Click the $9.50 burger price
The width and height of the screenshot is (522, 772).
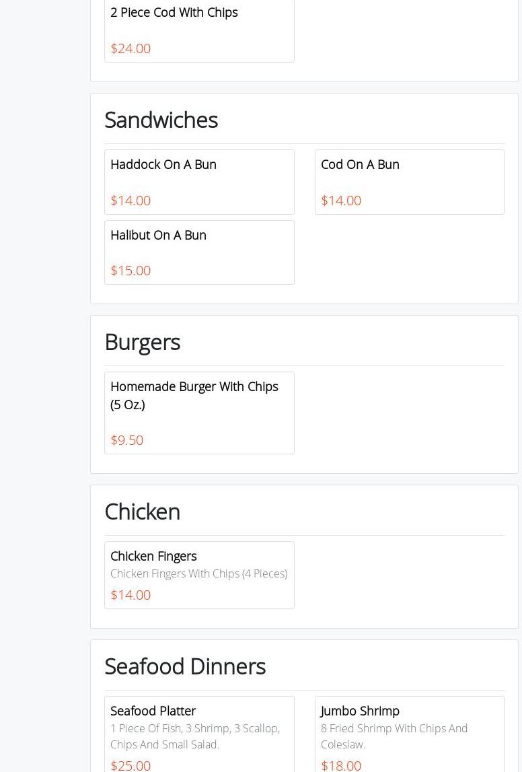coord(126,440)
